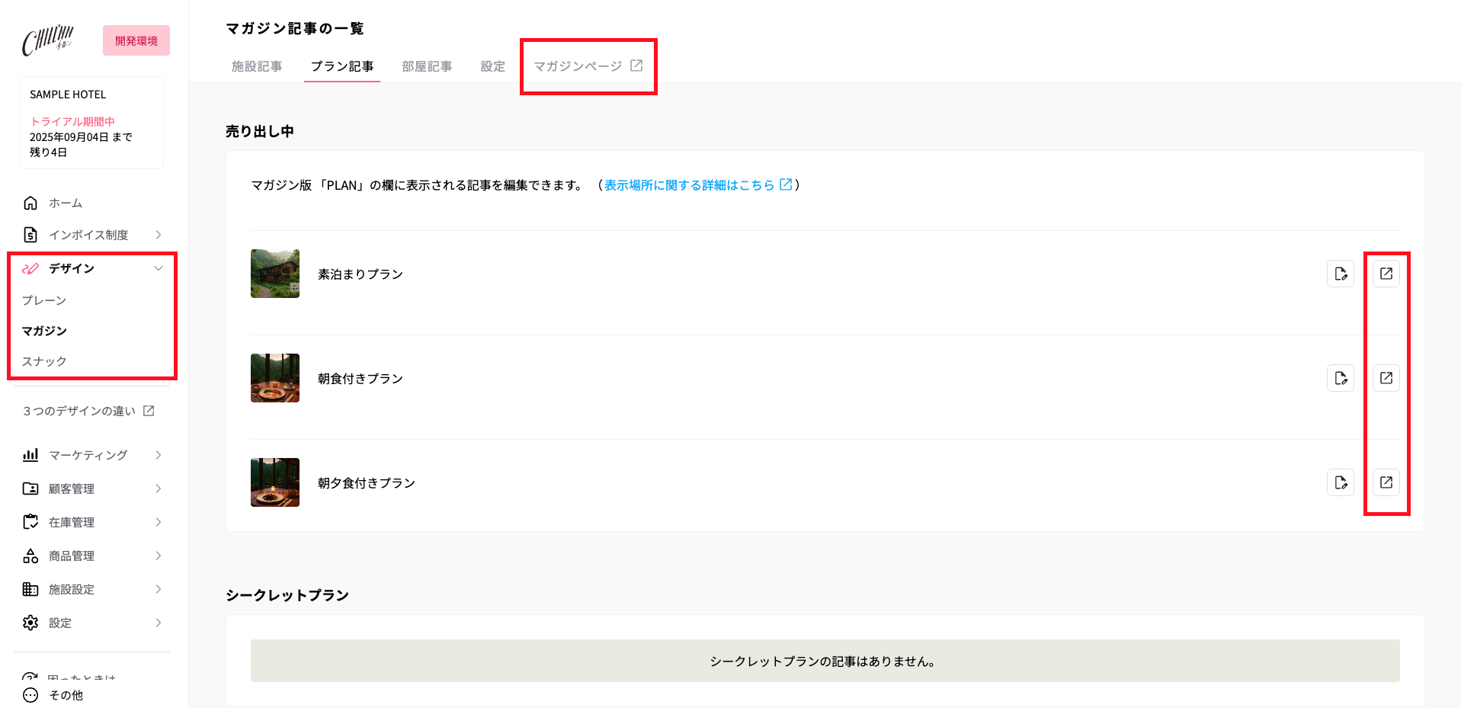This screenshot has width=1461, height=708.
Task: Open 素泊まりプラン article in new window
Action: (1386, 274)
